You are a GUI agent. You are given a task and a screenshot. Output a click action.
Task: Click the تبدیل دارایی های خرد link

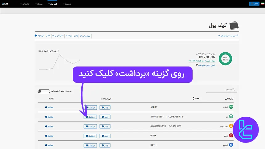pos(206,65)
